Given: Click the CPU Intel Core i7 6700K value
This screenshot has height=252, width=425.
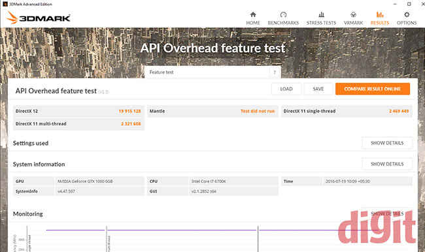Looking at the screenshot, I should (209, 181).
